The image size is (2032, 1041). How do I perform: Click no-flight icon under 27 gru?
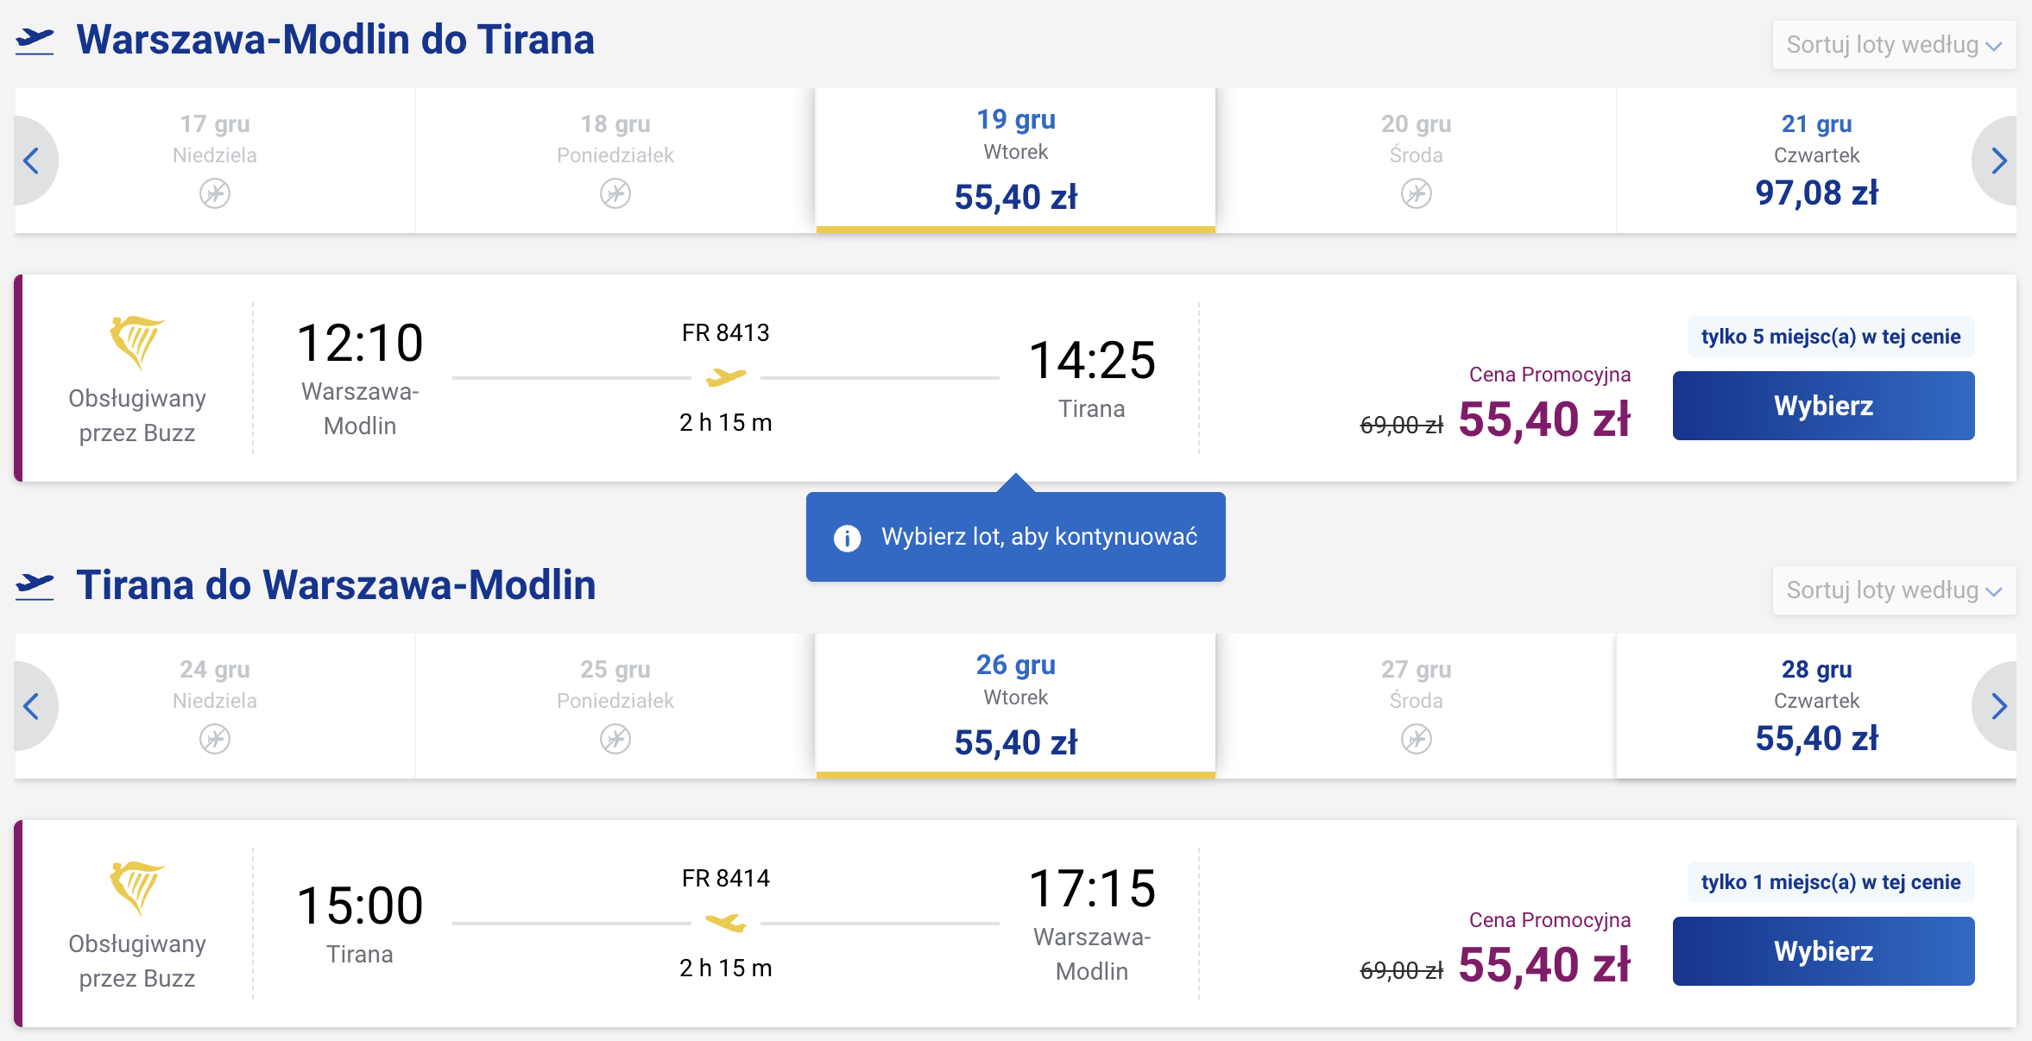pyautogui.click(x=1417, y=739)
